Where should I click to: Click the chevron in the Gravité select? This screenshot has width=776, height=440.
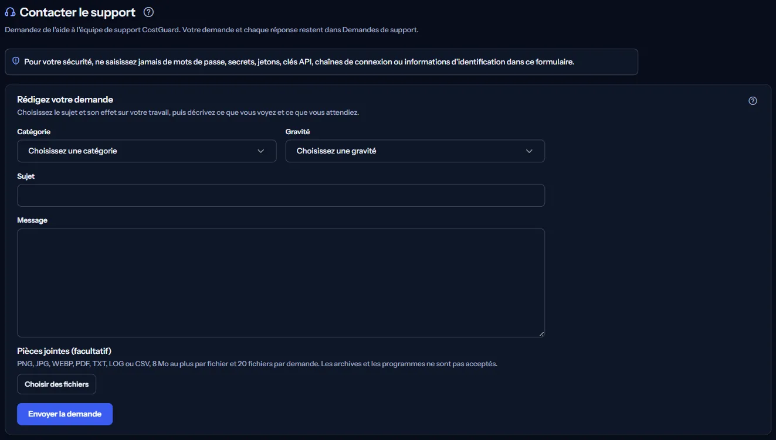529,151
